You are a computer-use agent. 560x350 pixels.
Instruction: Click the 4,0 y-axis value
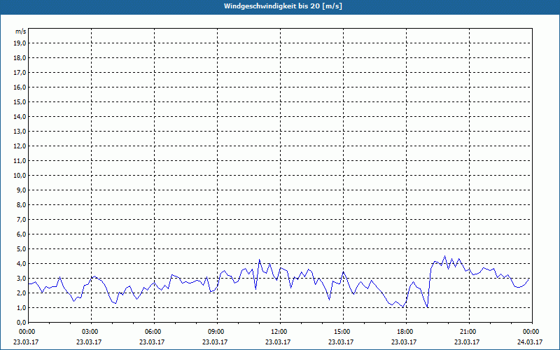click(x=22, y=264)
